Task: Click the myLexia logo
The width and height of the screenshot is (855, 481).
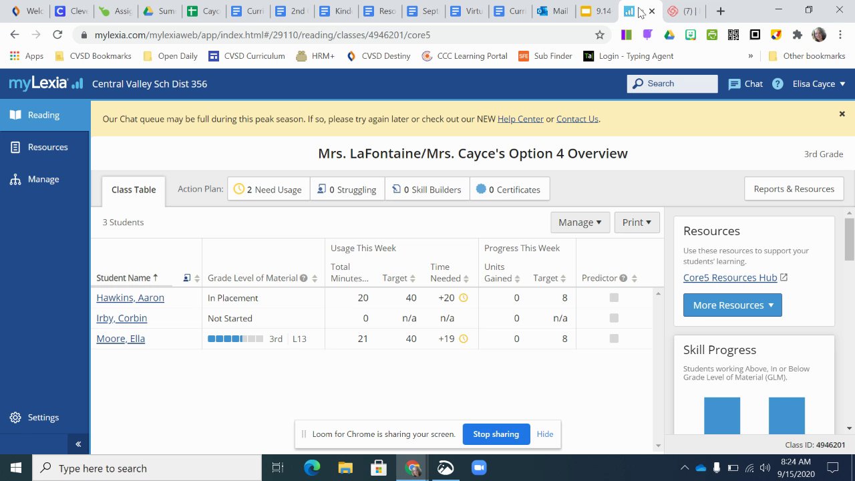Action: click(45, 84)
